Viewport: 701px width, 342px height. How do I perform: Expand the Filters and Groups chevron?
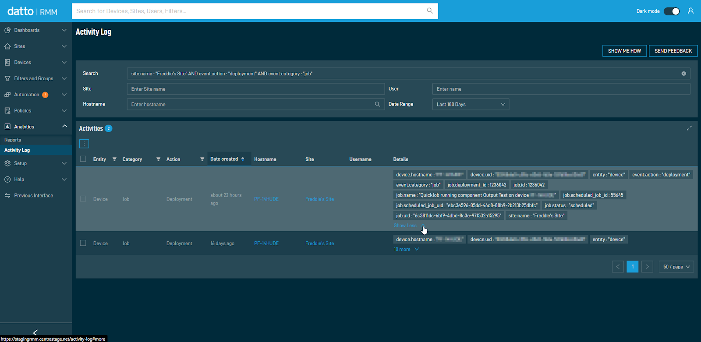(x=64, y=78)
